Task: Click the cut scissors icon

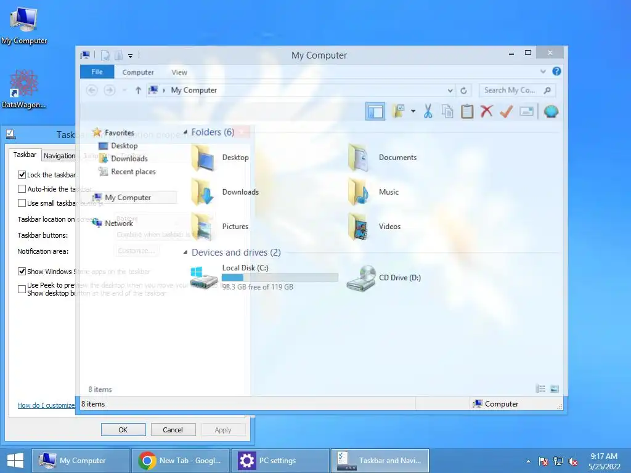Action: (x=428, y=111)
